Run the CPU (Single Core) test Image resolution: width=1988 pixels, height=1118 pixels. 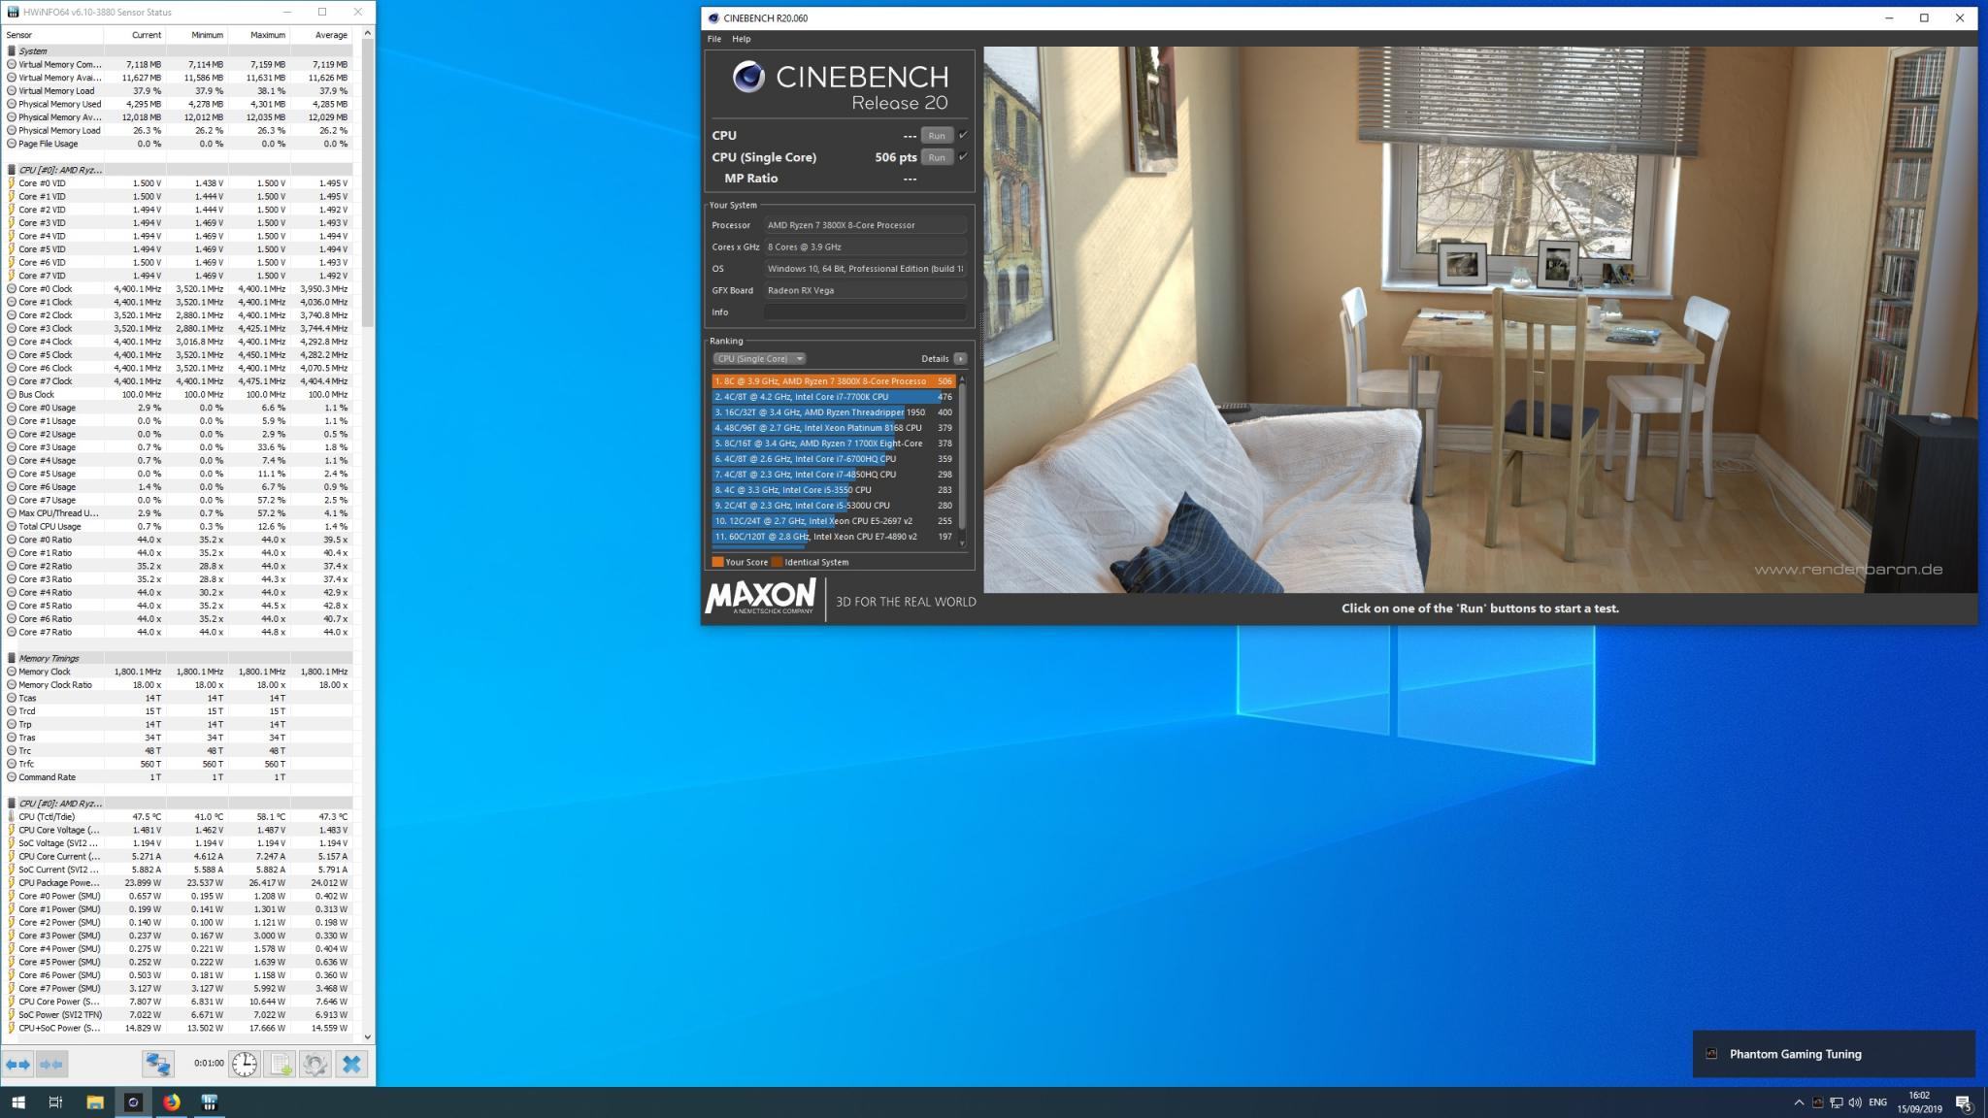[937, 157]
